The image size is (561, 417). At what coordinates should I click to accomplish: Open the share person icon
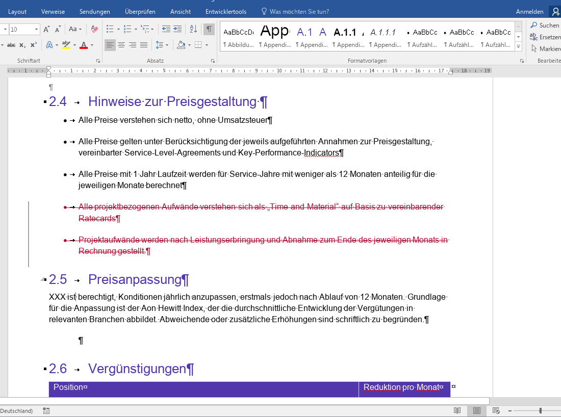555,11
